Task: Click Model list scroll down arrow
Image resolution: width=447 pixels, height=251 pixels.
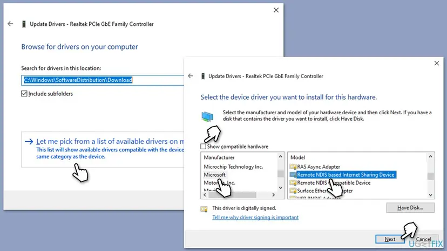Action: 430,195
